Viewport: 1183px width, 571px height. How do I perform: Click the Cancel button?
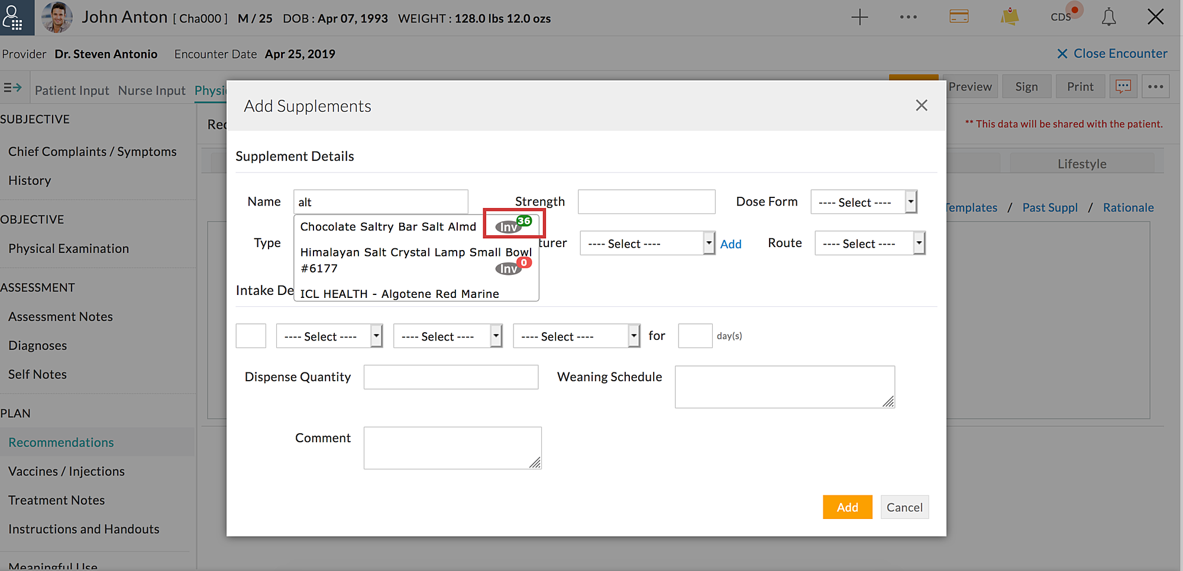[904, 507]
